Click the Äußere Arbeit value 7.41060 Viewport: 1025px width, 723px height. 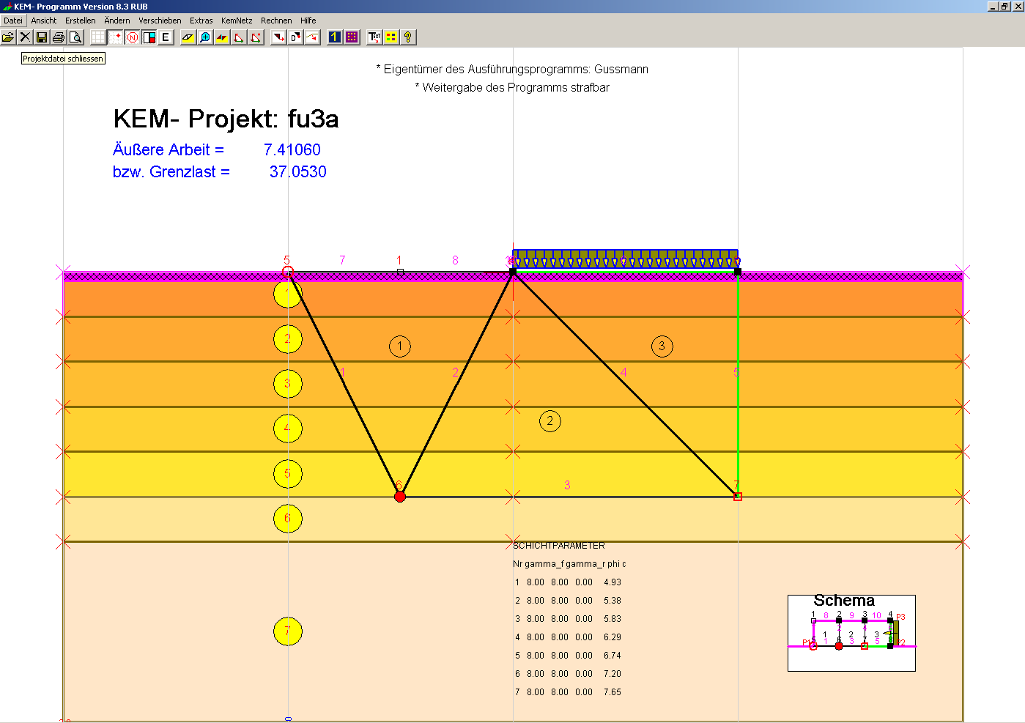pos(292,149)
